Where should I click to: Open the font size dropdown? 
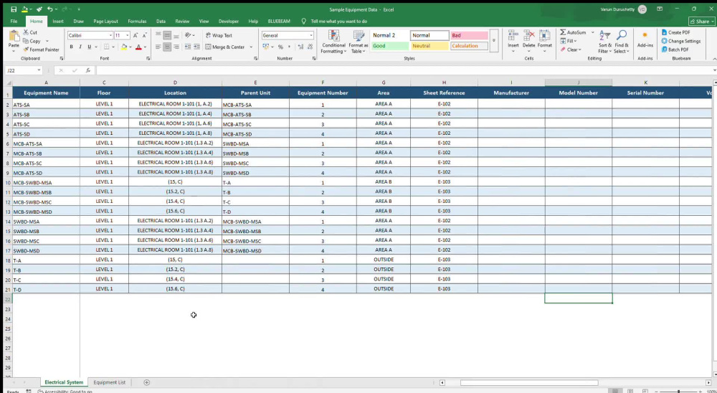(127, 35)
